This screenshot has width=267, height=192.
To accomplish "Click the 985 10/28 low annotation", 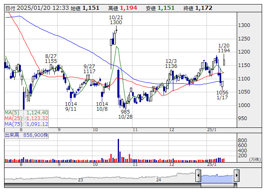I will [x=126, y=114].
